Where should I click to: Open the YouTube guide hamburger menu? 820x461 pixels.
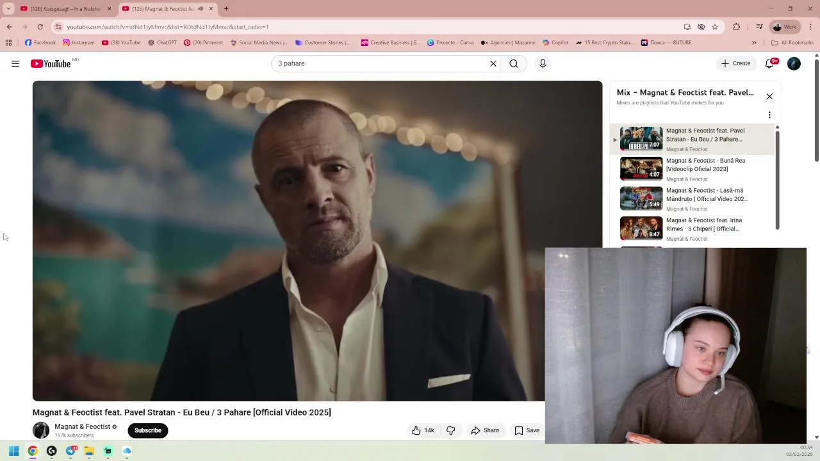click(x=15, y=63)
